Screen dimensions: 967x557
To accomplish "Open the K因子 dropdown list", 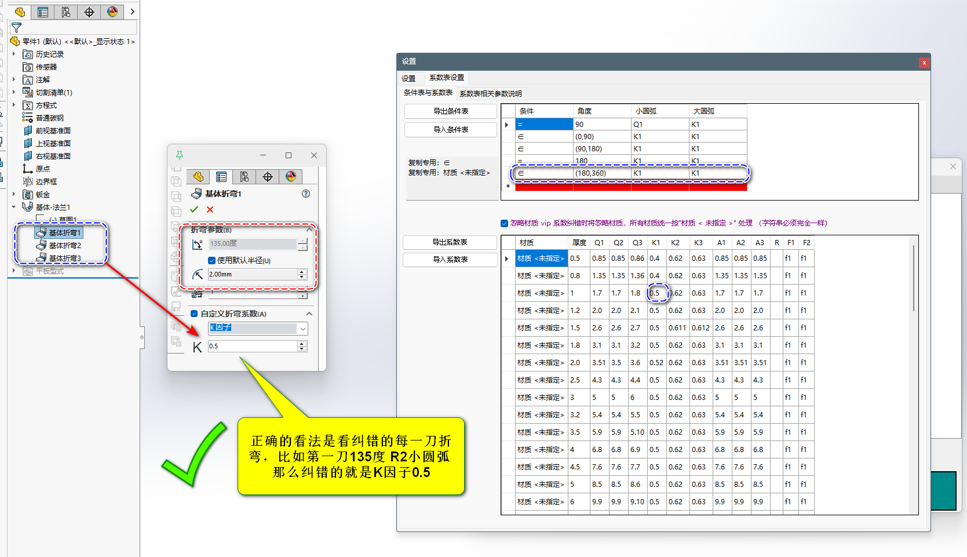I will pyautogui.click(x=302, y=328).
